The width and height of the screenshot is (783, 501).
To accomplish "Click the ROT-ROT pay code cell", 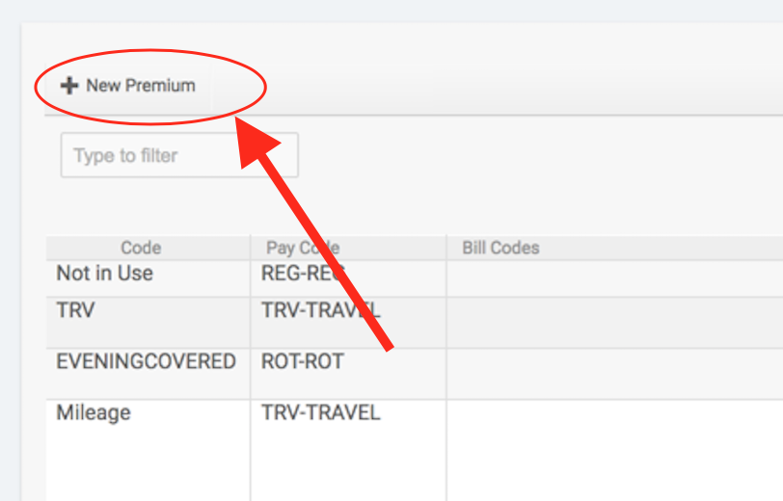I will tap(302, 361).
